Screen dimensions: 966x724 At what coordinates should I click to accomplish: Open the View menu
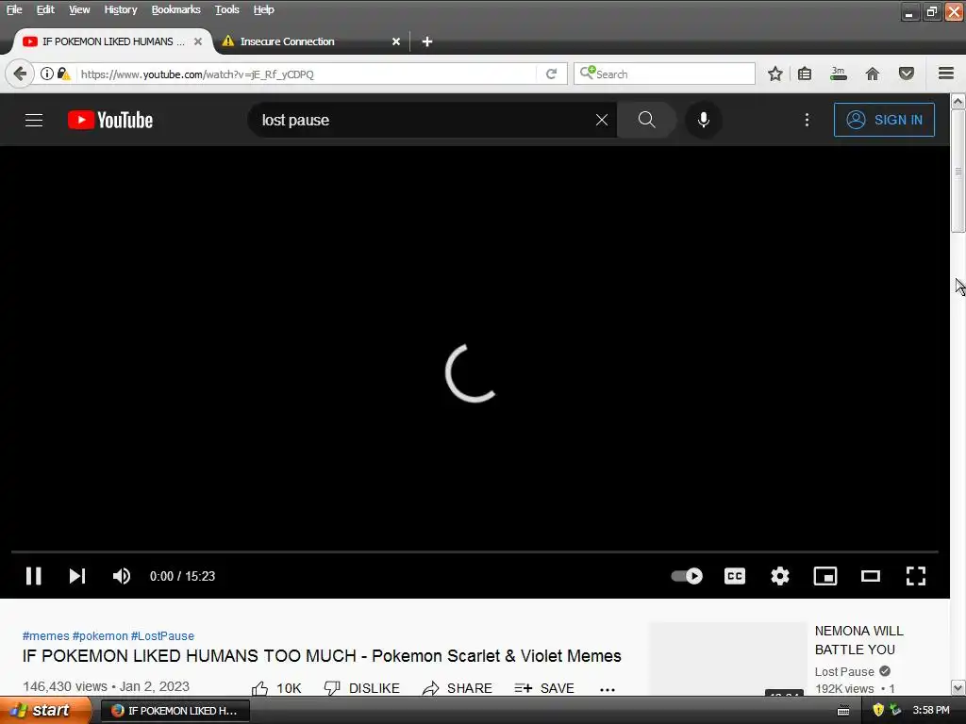(79, 9)
